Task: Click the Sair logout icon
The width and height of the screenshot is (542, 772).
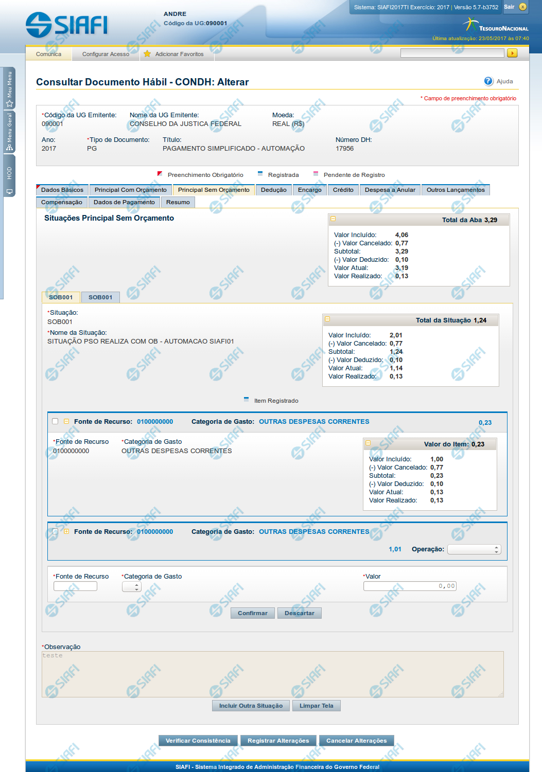Action: (522, 7)
